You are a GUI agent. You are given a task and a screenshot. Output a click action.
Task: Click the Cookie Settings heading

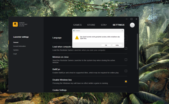[x=60, y=90]
